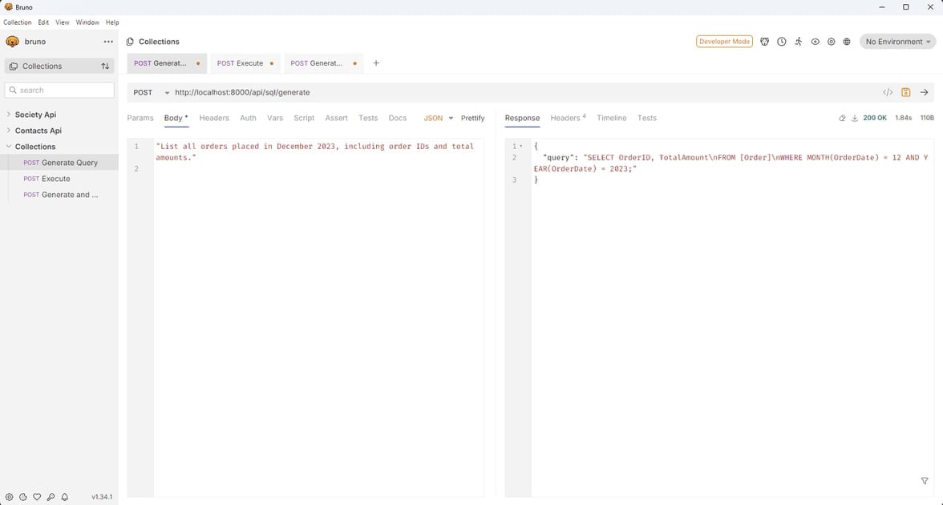Image resolution: width=943 pixels, height=505 pixels.
Task: Click the heart icon in the sidebar footer
Action: [x=37, y=497]
